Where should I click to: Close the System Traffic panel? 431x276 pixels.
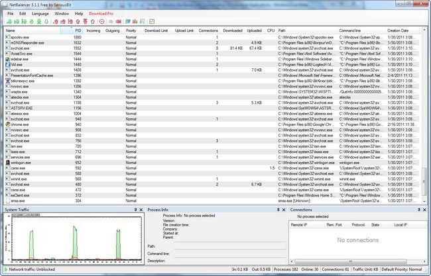point(141,210)
